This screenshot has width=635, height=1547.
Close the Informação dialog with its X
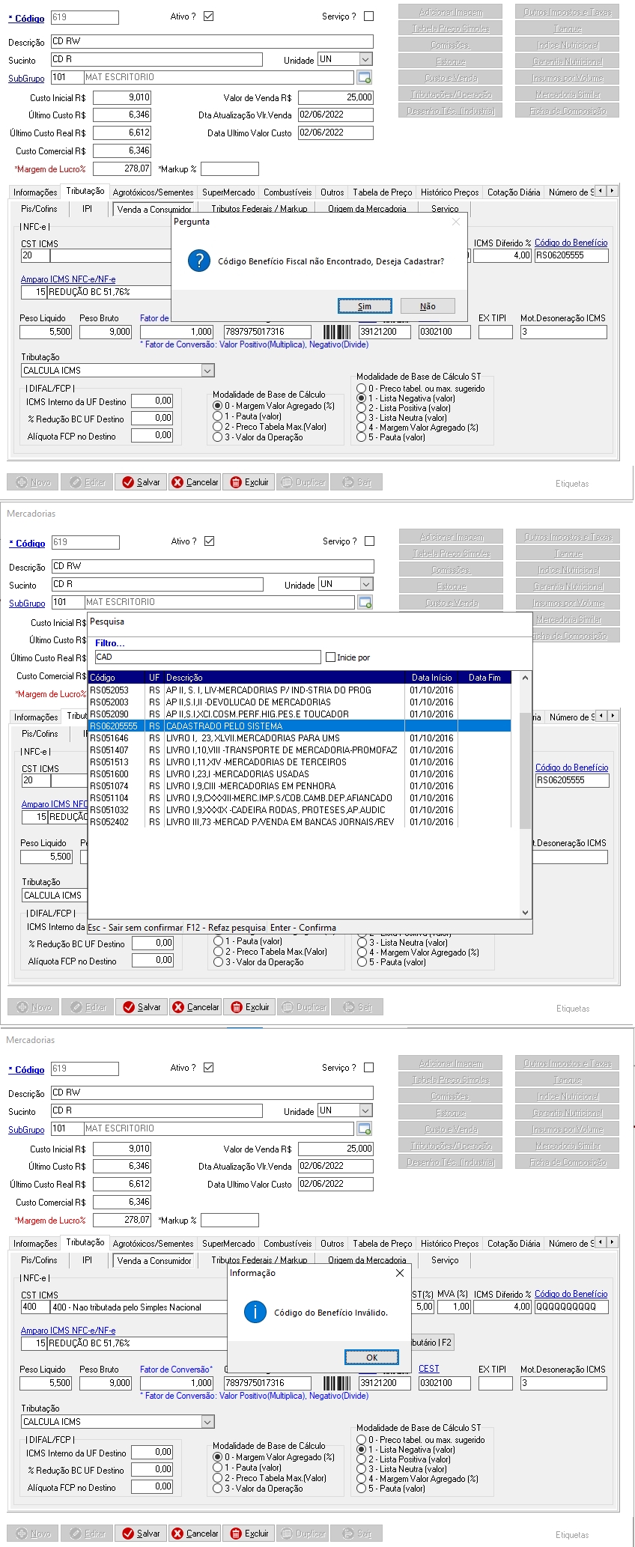[399, 1273]
